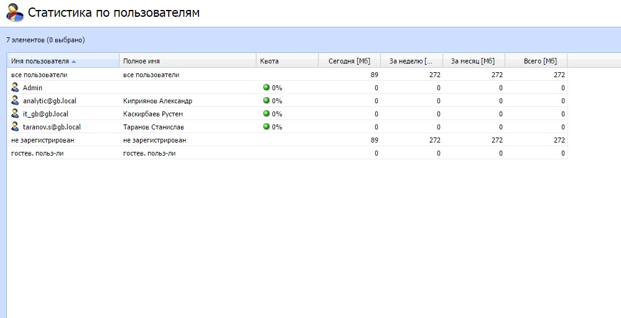This screenshot has width=621, height=318.
Task: Select не зарегистрирован in Имя пользователя column
Action: [43, 140]
